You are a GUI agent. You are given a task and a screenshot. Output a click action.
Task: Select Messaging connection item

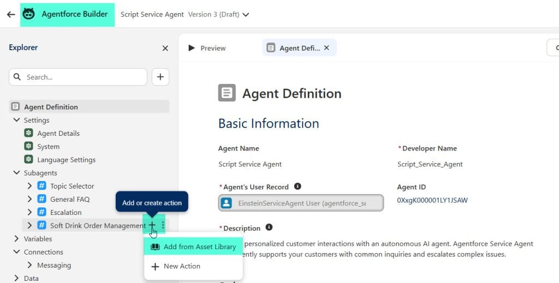[x=54, y=265]
